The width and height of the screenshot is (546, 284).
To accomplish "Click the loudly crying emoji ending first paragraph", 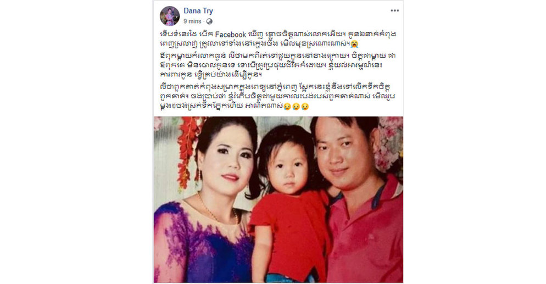I will coord(354,44).
